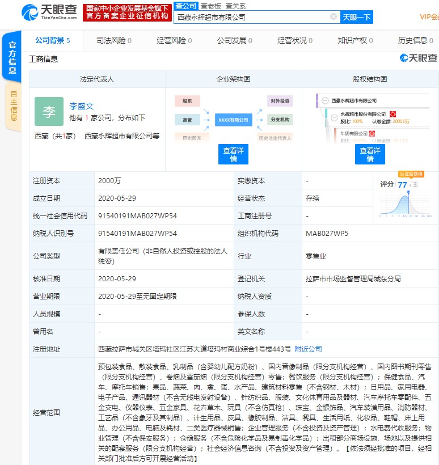The image size is (439, 465).
Task: Click the VIP会员 link
Action: click(x=429, y=17)
